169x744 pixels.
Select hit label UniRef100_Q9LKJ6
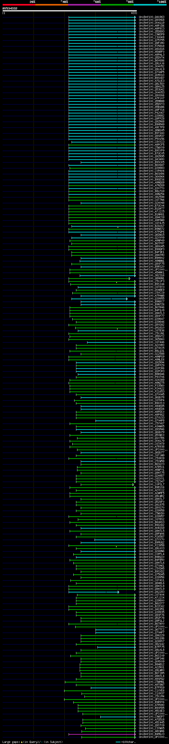(152, 64)
